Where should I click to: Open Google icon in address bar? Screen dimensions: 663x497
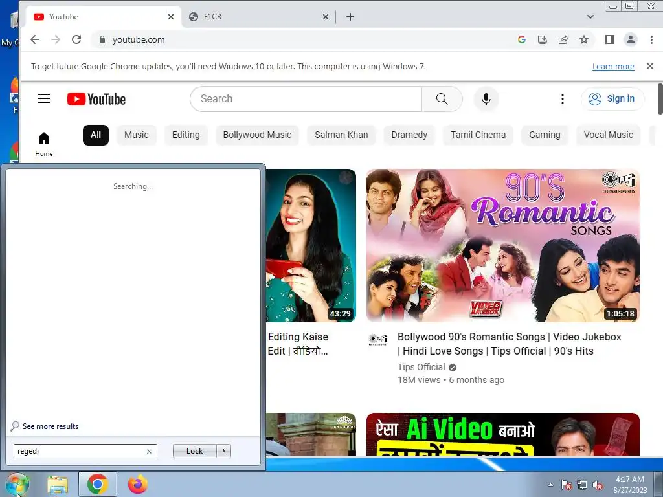(522, 39)
